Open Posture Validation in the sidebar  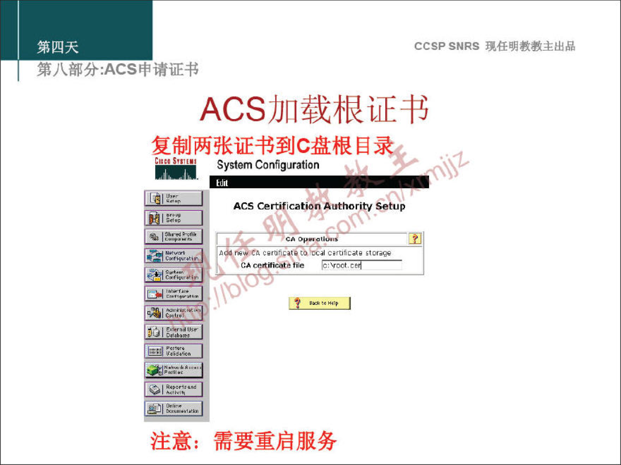coord(174,351)
